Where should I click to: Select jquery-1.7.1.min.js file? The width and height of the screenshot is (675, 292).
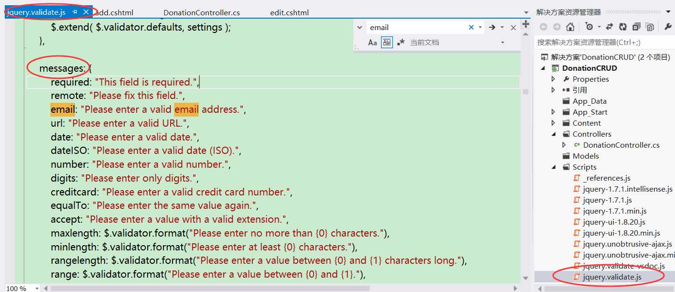pos(615,211)
